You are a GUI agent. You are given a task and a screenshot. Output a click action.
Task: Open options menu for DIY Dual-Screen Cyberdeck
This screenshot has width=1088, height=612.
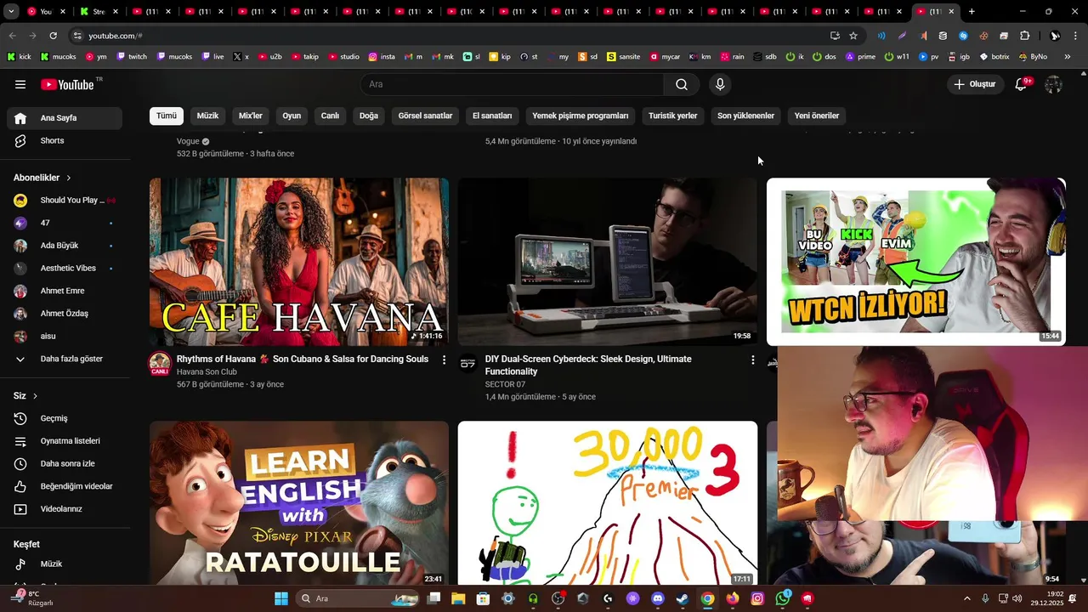tap(752, 360)
